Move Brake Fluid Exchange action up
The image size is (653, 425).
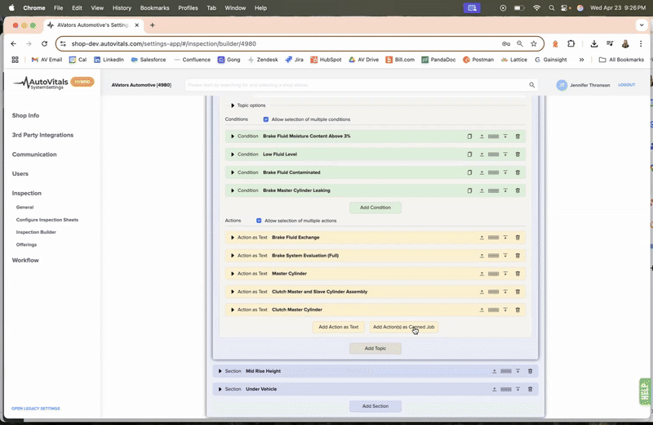point(482,237)
